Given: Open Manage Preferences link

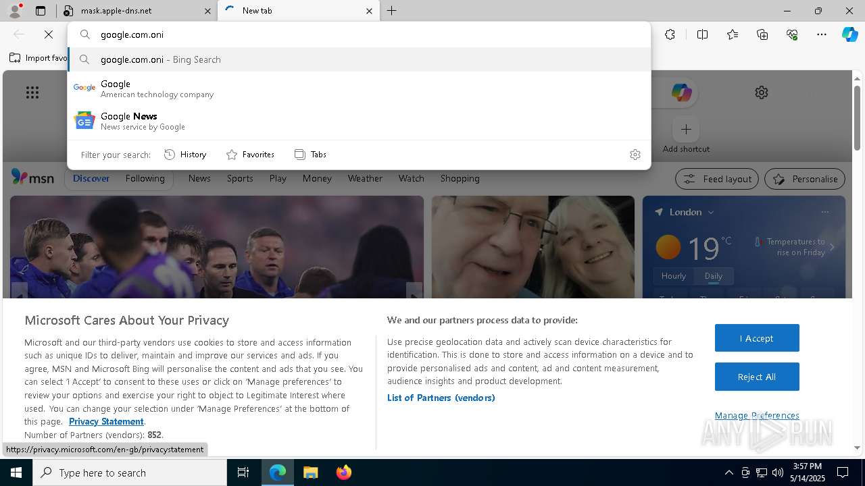Looking at the screenshot, I should [x=757, y=415].
